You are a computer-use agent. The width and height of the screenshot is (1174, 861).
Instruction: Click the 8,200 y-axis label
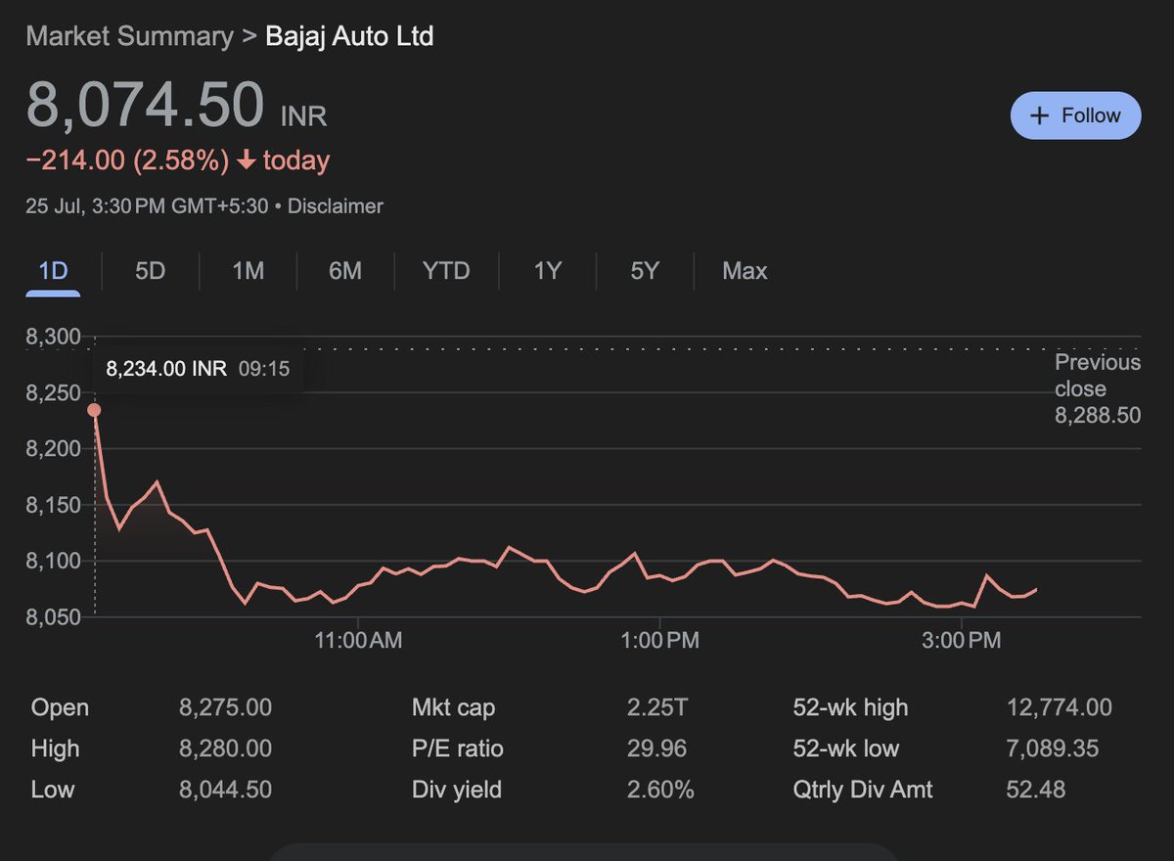53,449
